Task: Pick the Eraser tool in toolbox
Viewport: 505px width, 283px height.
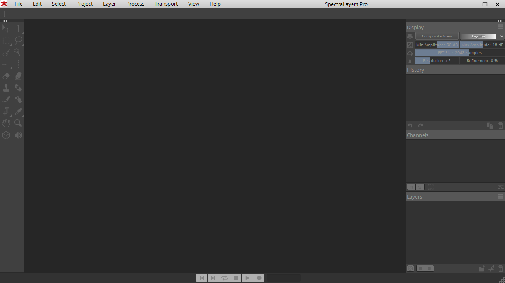Action: (6, 76)
